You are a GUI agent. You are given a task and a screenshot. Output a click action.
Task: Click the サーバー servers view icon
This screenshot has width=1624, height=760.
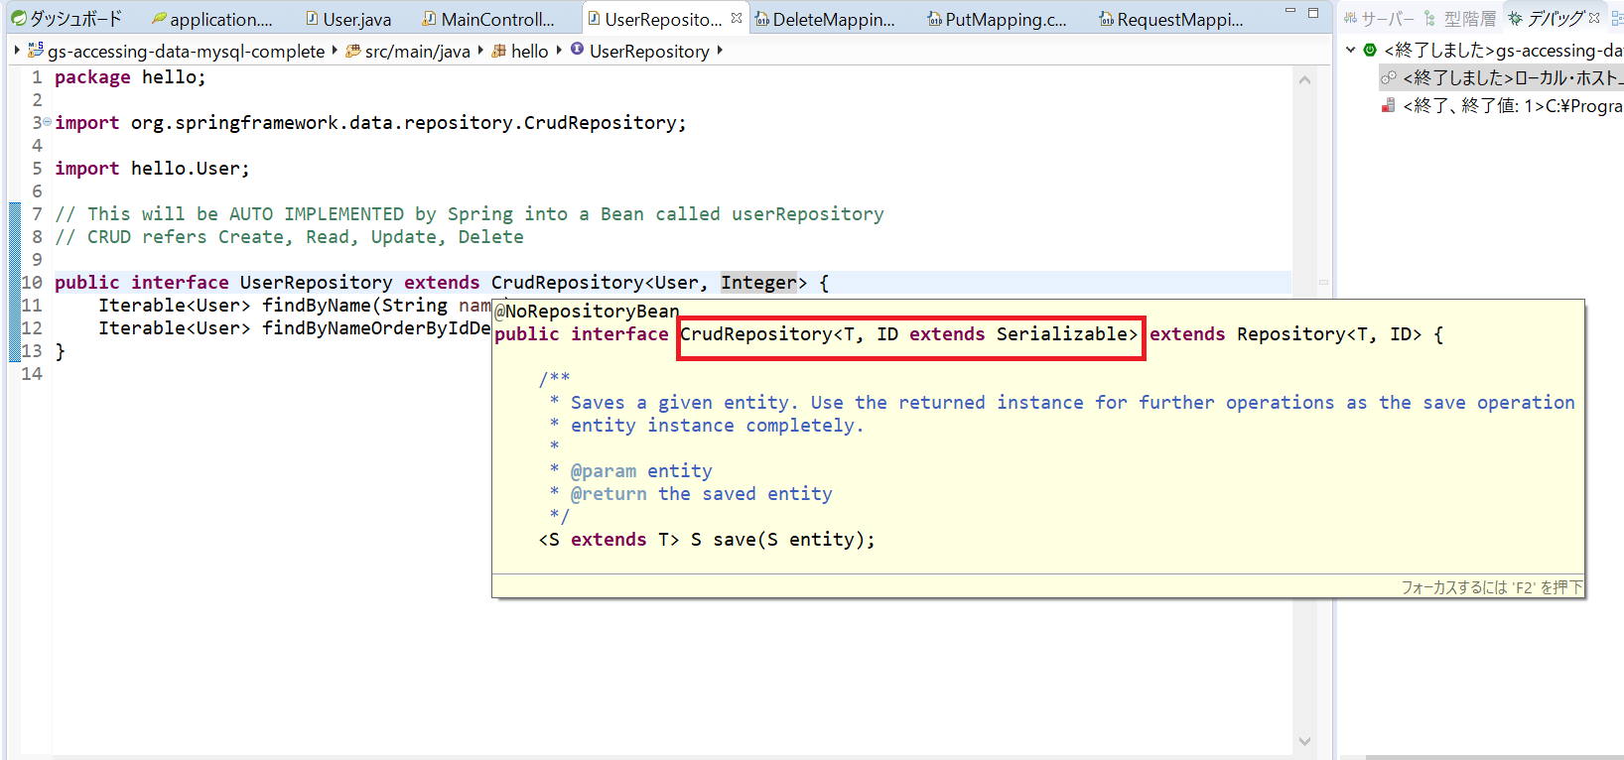[x=1350, y=19]
